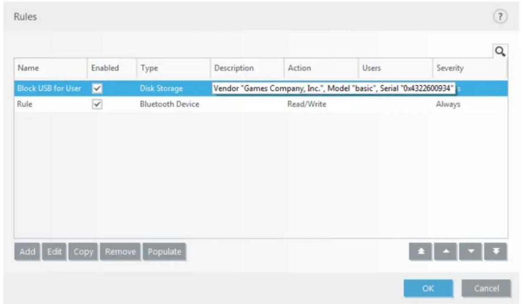Move rule to bottom arrow button
521x304 pixels.
[496, 251]
